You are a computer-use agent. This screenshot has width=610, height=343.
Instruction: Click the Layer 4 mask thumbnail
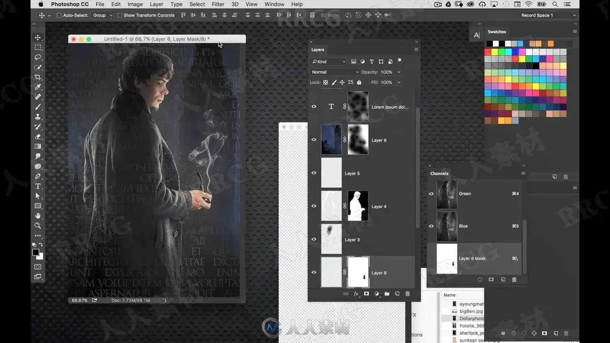point(358,206)
